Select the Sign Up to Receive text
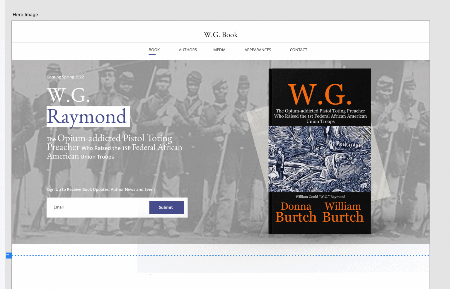This screenshot has height=289, width=450. (101, 189)
